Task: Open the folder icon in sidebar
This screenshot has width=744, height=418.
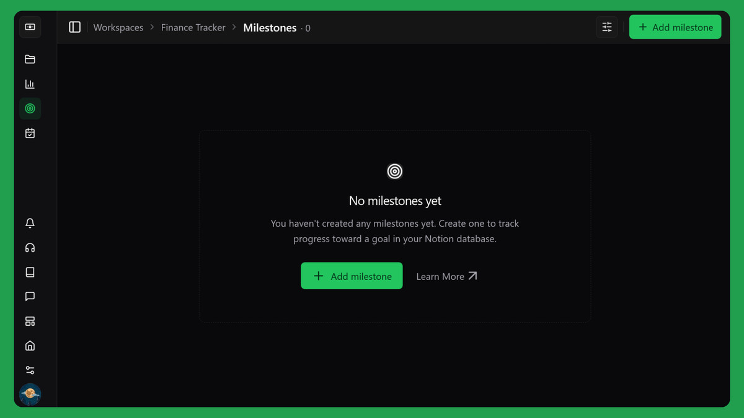Action: [30, 59]
